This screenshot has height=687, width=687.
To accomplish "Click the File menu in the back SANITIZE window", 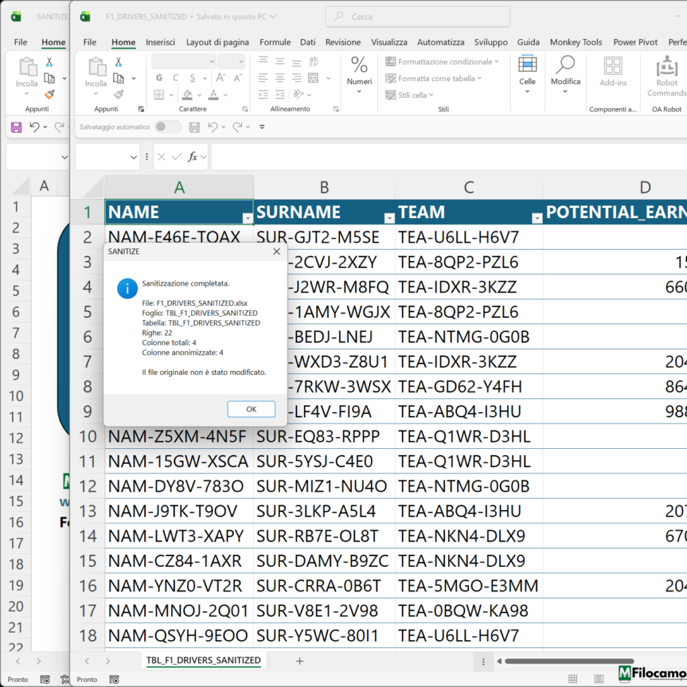I will (x=21, y=42).
